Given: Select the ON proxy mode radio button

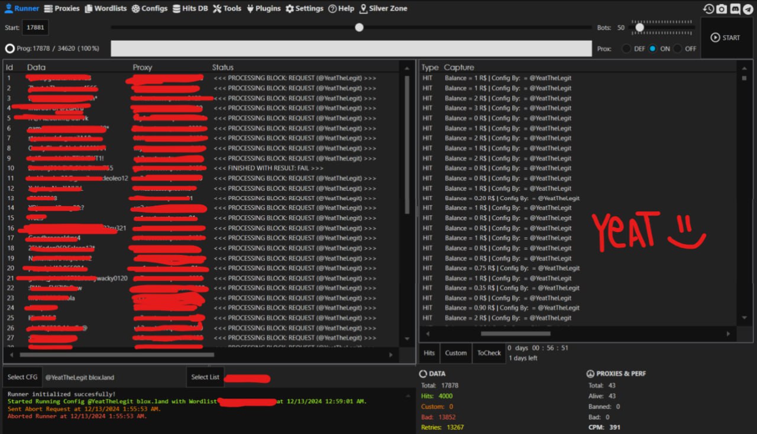Looking at the screenshot, I should [x=653, y=49].
